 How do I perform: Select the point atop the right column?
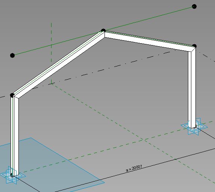[194, 46]
